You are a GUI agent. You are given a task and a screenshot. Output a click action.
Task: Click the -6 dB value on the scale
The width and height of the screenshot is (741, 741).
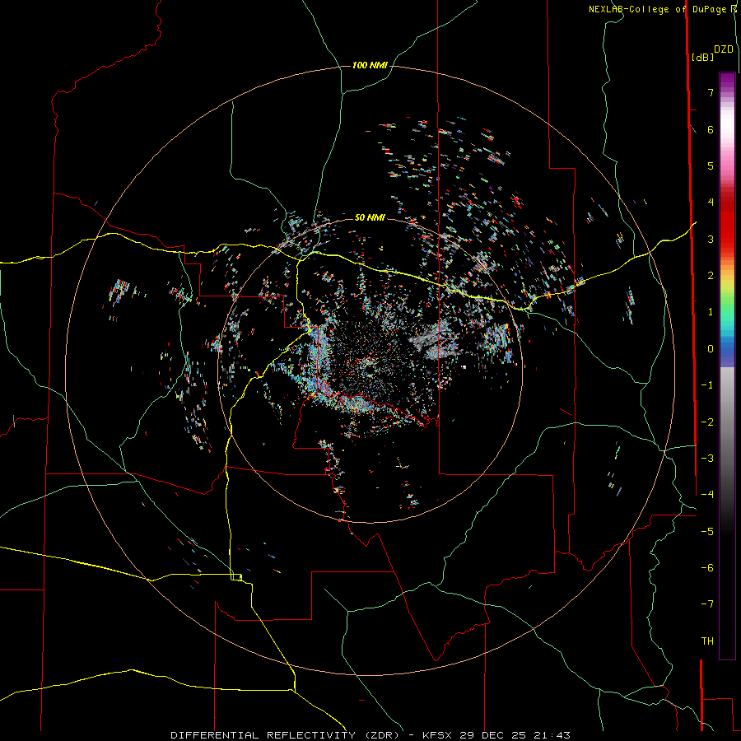pos(707,568)
